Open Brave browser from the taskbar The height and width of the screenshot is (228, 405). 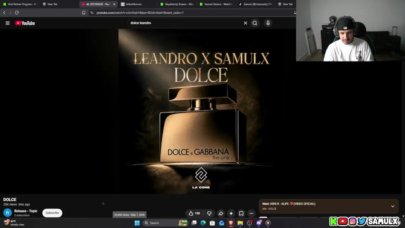231,223
